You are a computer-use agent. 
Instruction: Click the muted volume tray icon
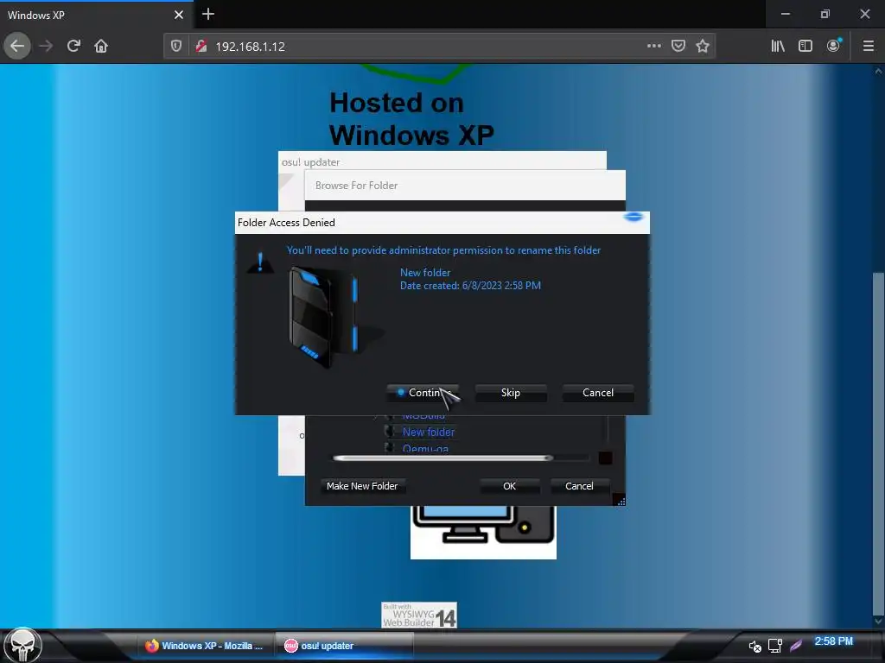pyautogui.click(x=755, y=647)
